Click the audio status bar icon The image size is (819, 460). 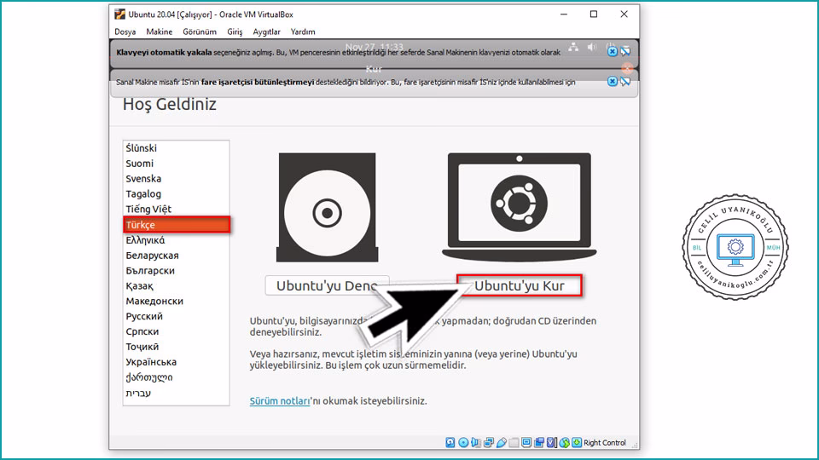pos(475,442)
